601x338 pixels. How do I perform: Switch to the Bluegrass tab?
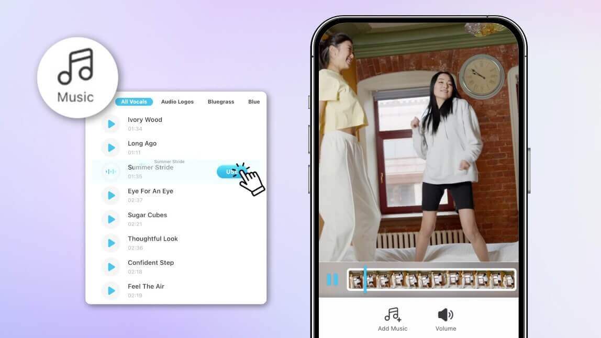[221, 102]
